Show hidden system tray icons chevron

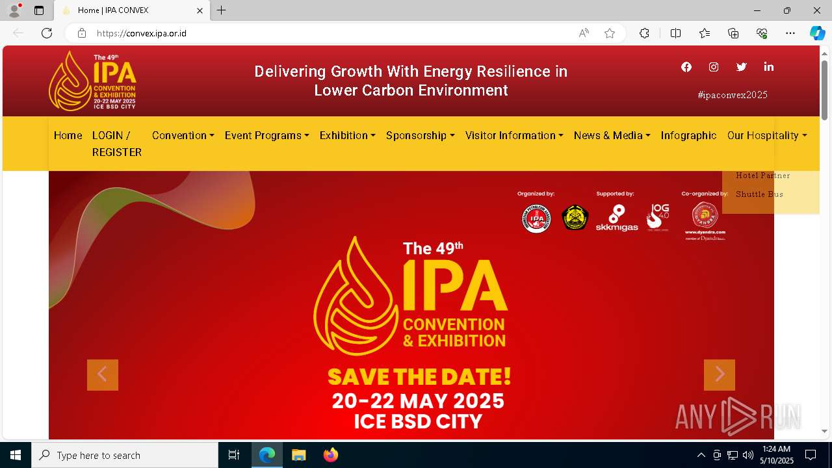click(701, 455)
